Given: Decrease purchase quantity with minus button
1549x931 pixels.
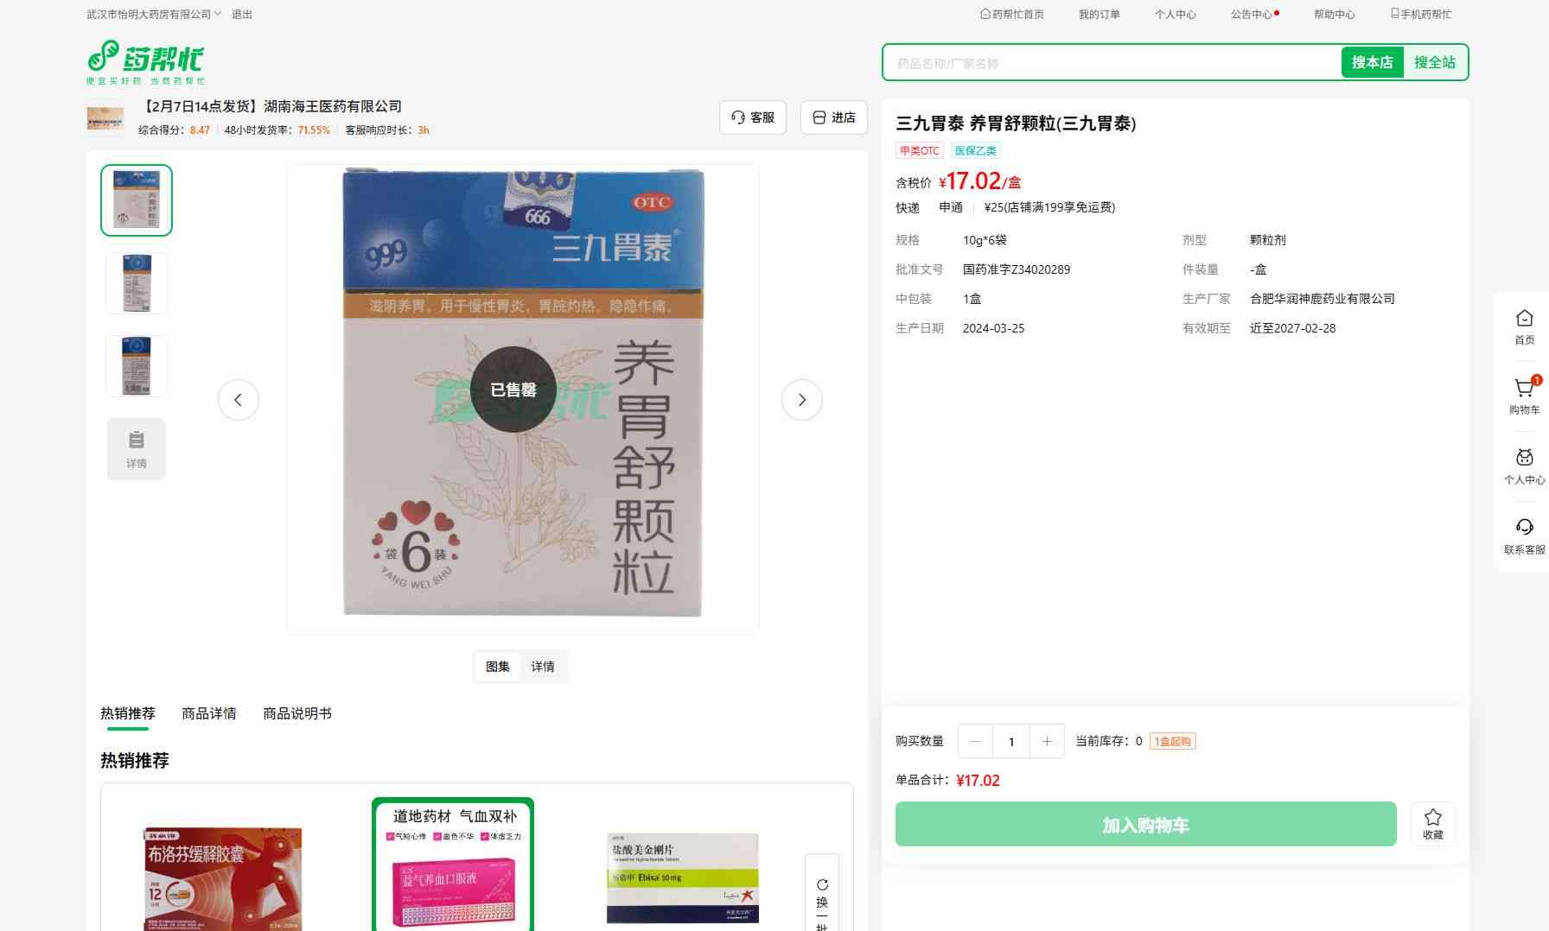Looking at the screenshot, I should pyautogui.click(x=975, y=741).
